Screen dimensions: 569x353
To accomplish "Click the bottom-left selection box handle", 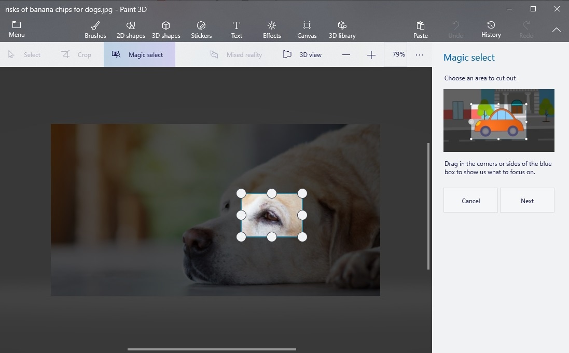I will 241,237.
